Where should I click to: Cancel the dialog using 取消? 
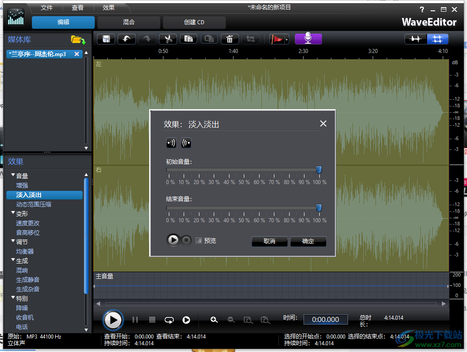pos(269,241)
